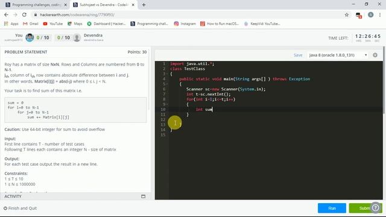Open the YouTube bookmark

coord(52,24)
